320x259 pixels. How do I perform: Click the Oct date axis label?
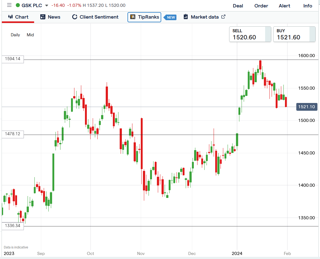point(91,253)
